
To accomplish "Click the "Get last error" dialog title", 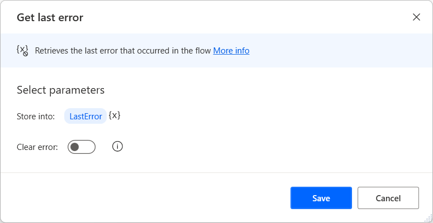I will coord(50,17).
